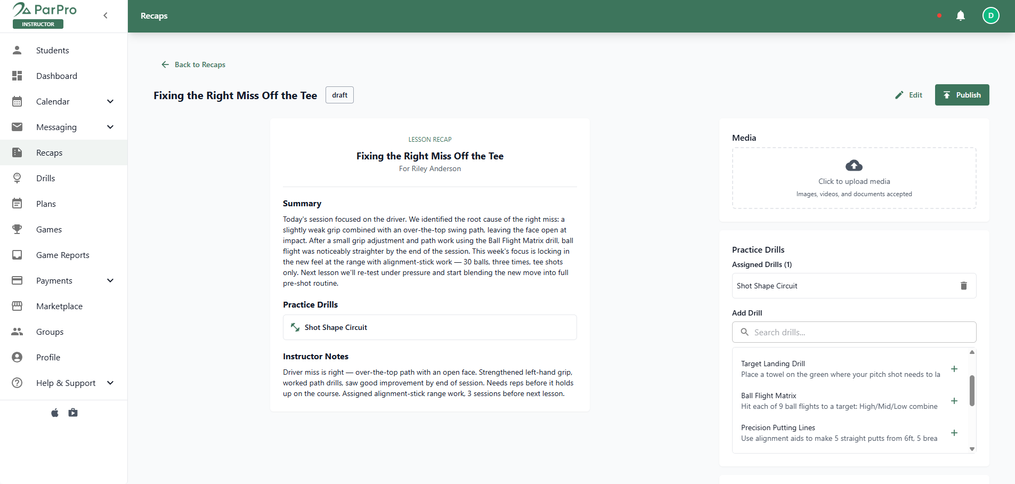Click the red notification dot
Viewport: 1015px width, 484px height.
point(939,15)
